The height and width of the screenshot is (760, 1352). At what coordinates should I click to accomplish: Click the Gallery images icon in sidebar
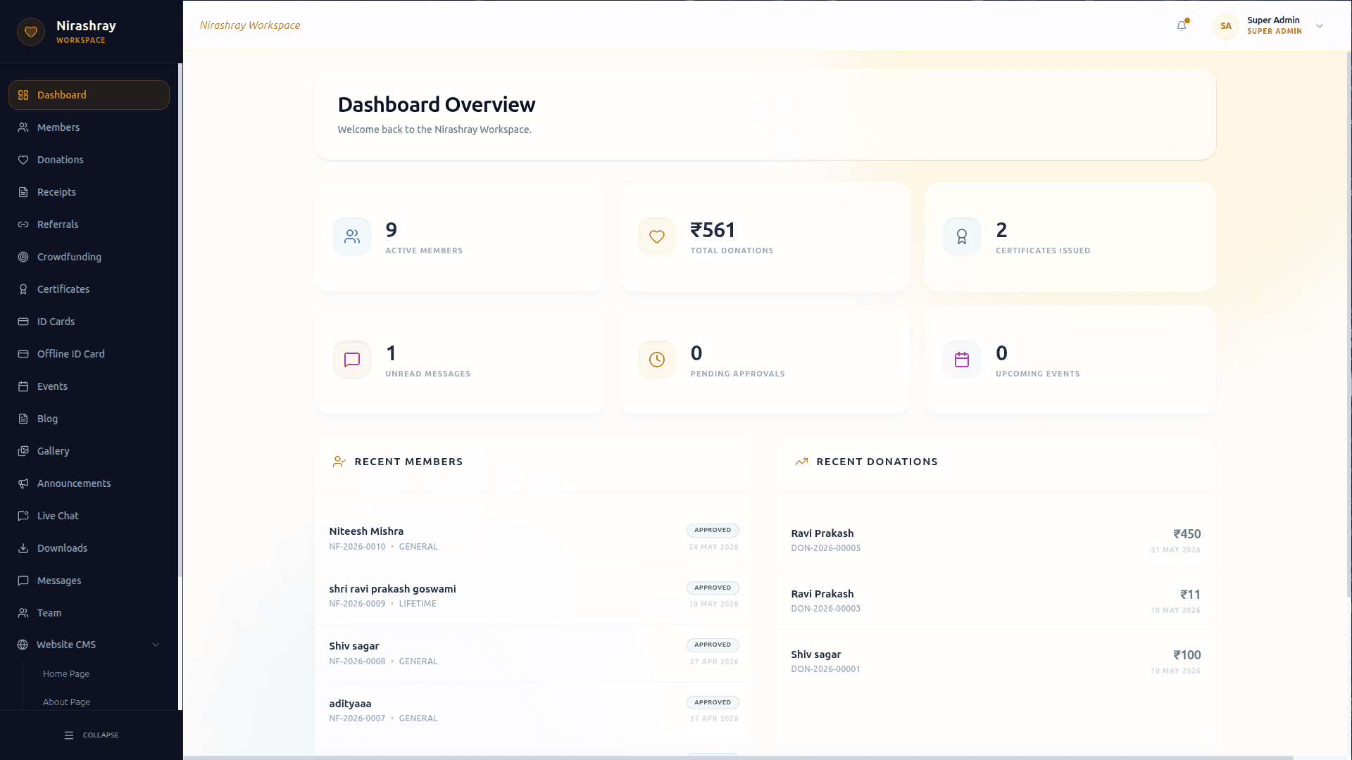tap(23, 451)
